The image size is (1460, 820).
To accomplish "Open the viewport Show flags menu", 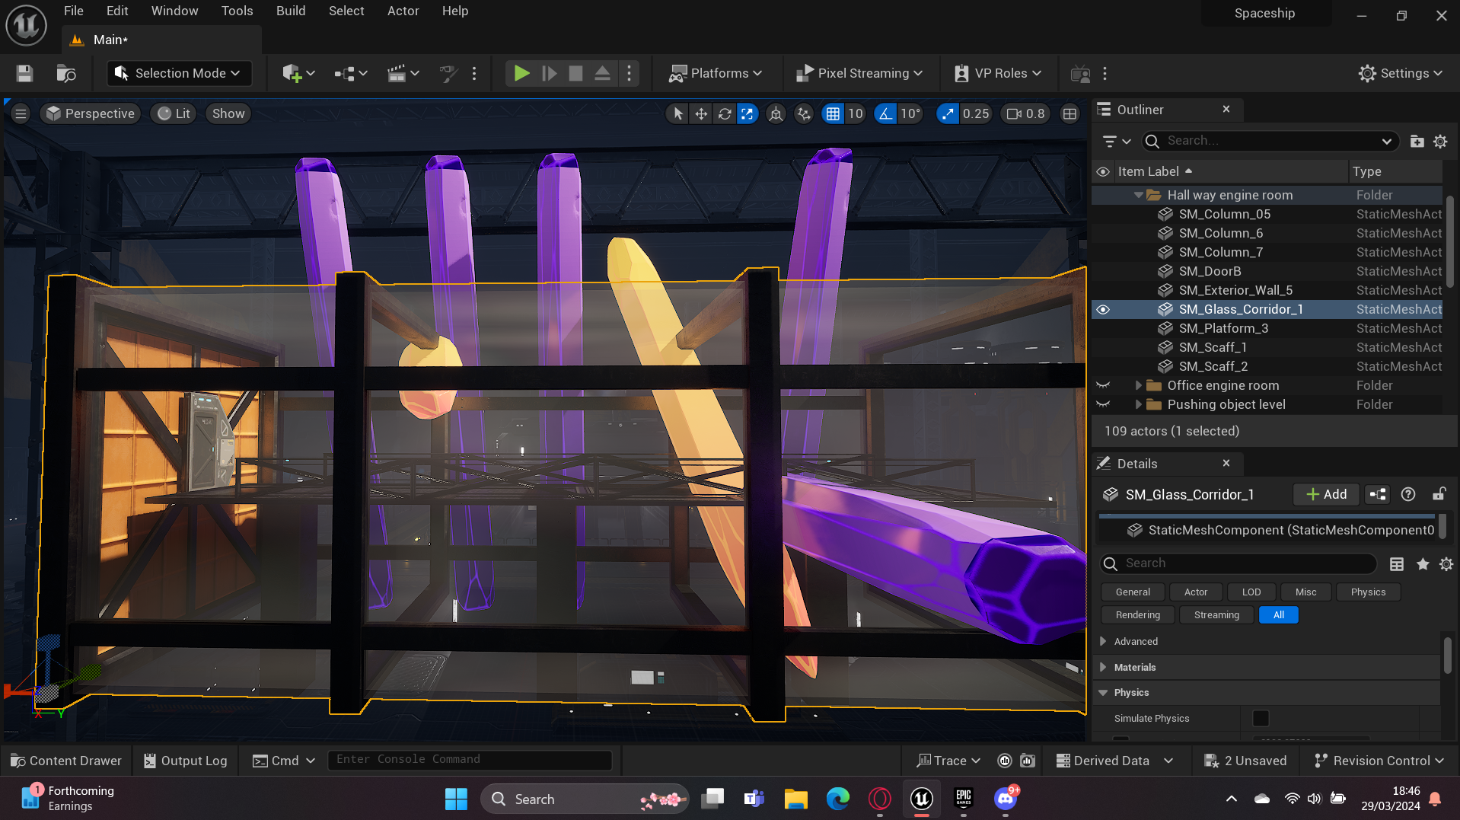I will [x=228, y=113].
